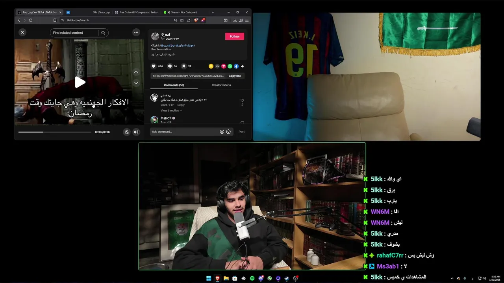
Task: Toggle the browser sidebar panel icon
Action: click(226, 20)
